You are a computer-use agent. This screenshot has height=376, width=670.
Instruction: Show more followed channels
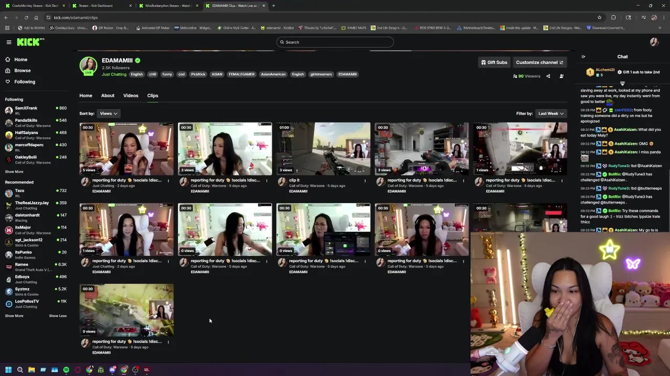14,172
